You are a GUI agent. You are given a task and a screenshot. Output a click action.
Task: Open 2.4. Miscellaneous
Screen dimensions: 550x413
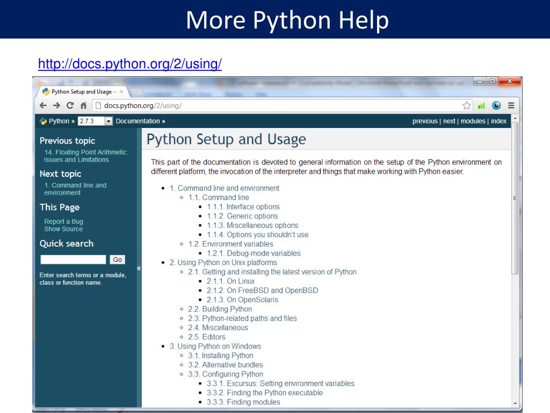(x=218, y=327)
